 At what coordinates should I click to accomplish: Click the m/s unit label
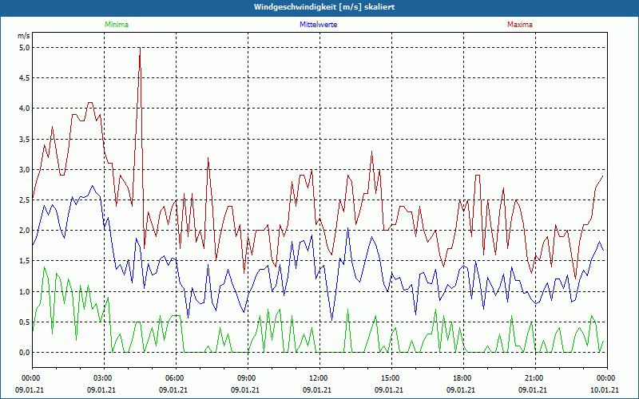pyautogui.click(x=24, y=36)
